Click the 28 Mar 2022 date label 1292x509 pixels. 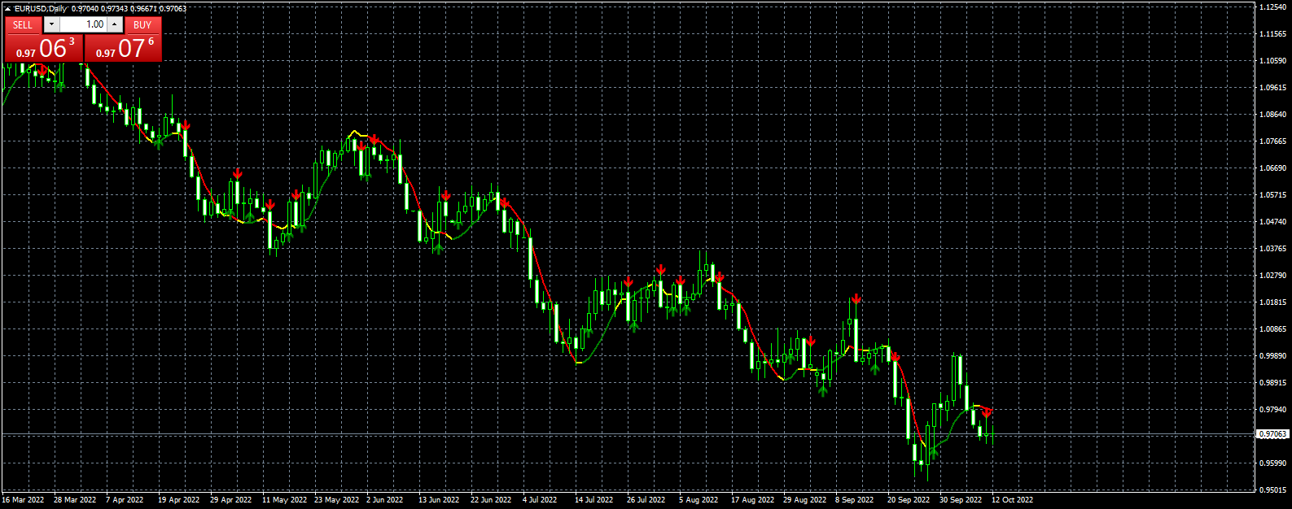pos(75,500)
